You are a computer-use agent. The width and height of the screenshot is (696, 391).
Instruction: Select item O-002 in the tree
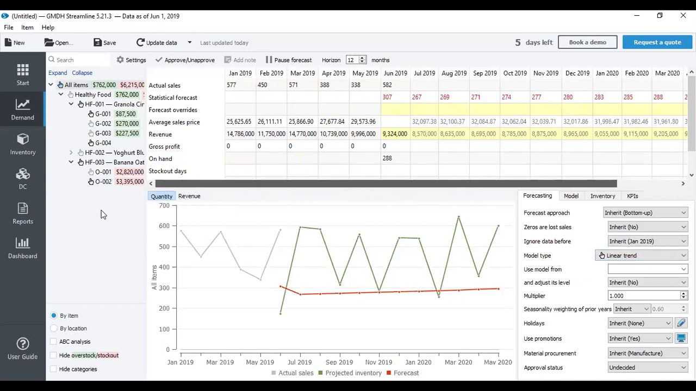[103, 182]
